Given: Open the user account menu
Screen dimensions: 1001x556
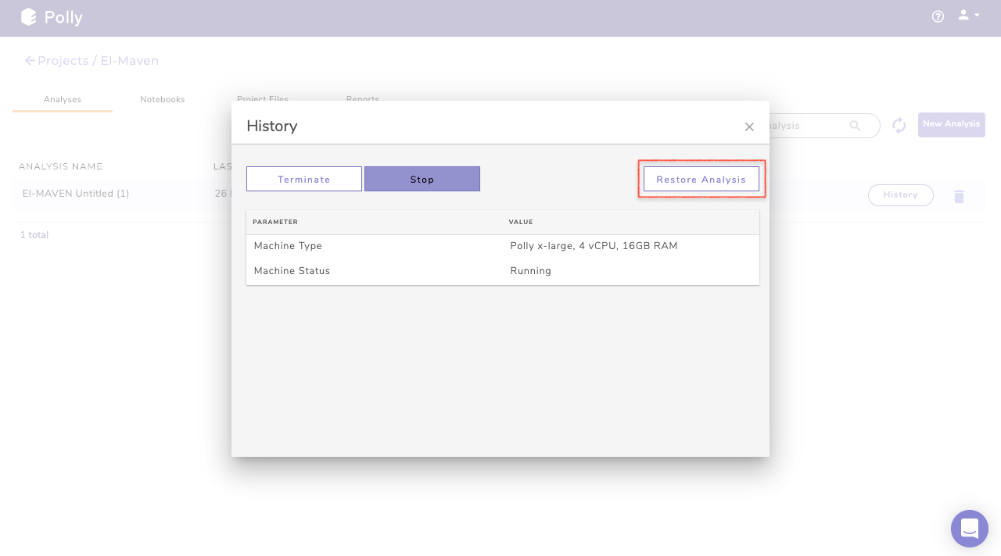Looking at the screenshot, I should 968,15.
